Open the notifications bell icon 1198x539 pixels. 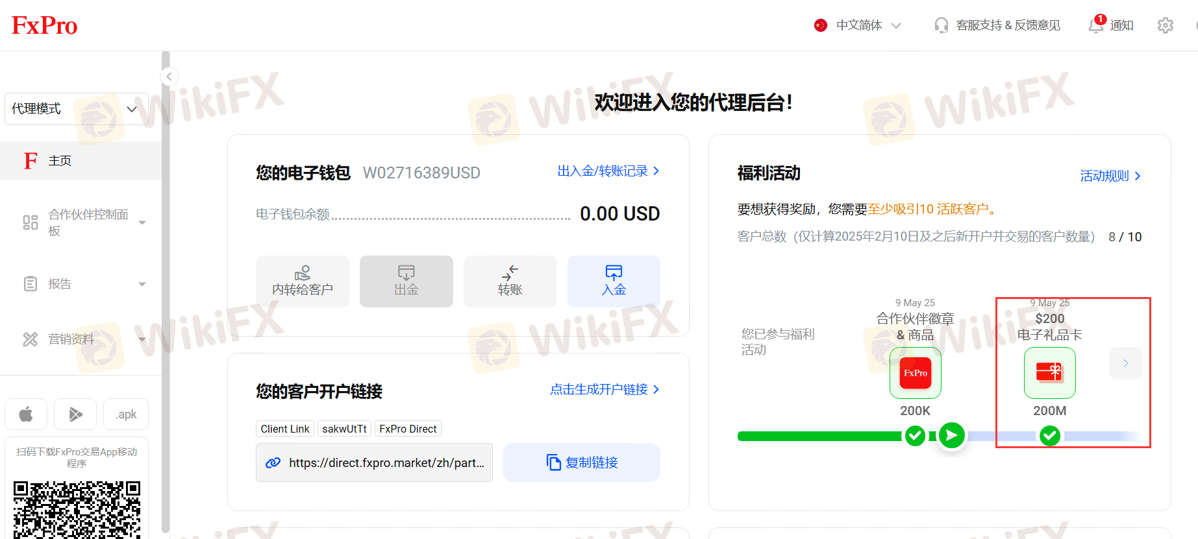pyautogui.click(x=1097, y=24)
